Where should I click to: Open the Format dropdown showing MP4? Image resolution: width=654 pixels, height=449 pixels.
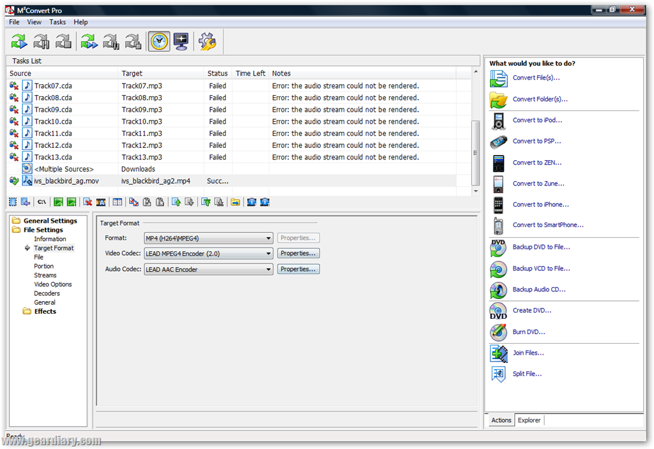click(x=209, y=239)
